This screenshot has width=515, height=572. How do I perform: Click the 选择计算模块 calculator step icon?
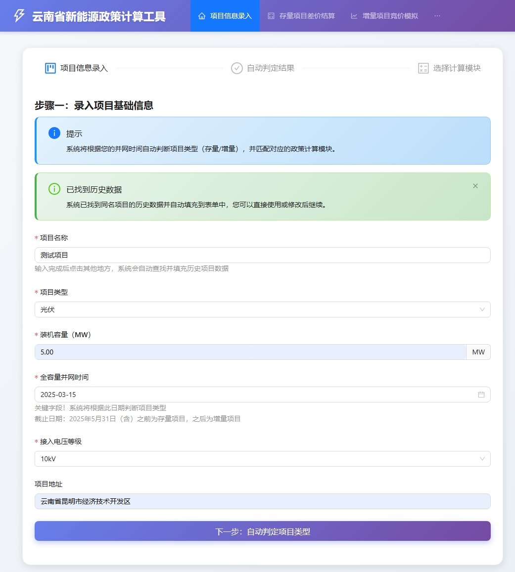click(x=423, y=68)
